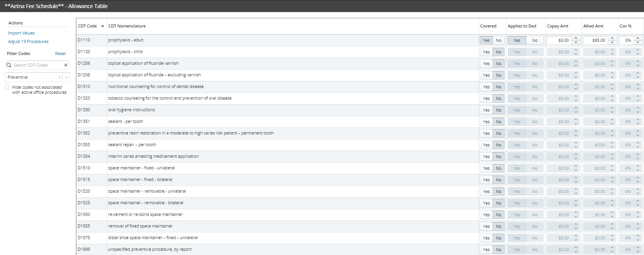Set Covered Yes for tobacco counseling D1320
This screenshot has height=255, width=644.
pos(486,98)
